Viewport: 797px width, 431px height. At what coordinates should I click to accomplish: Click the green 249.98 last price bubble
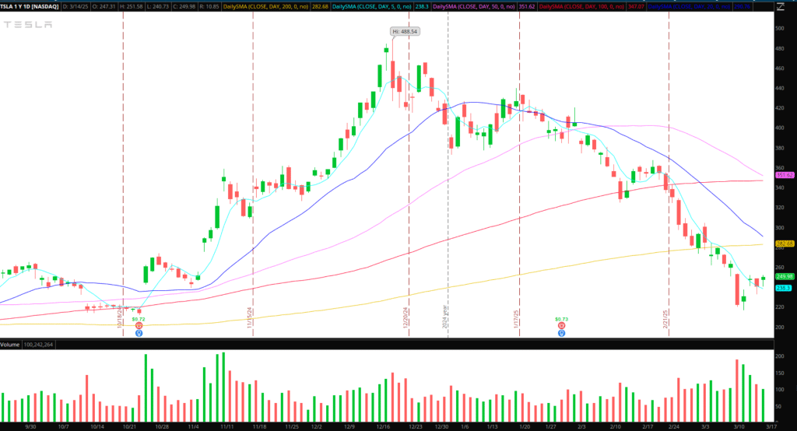pyautogui.click(x=785, y=276)
